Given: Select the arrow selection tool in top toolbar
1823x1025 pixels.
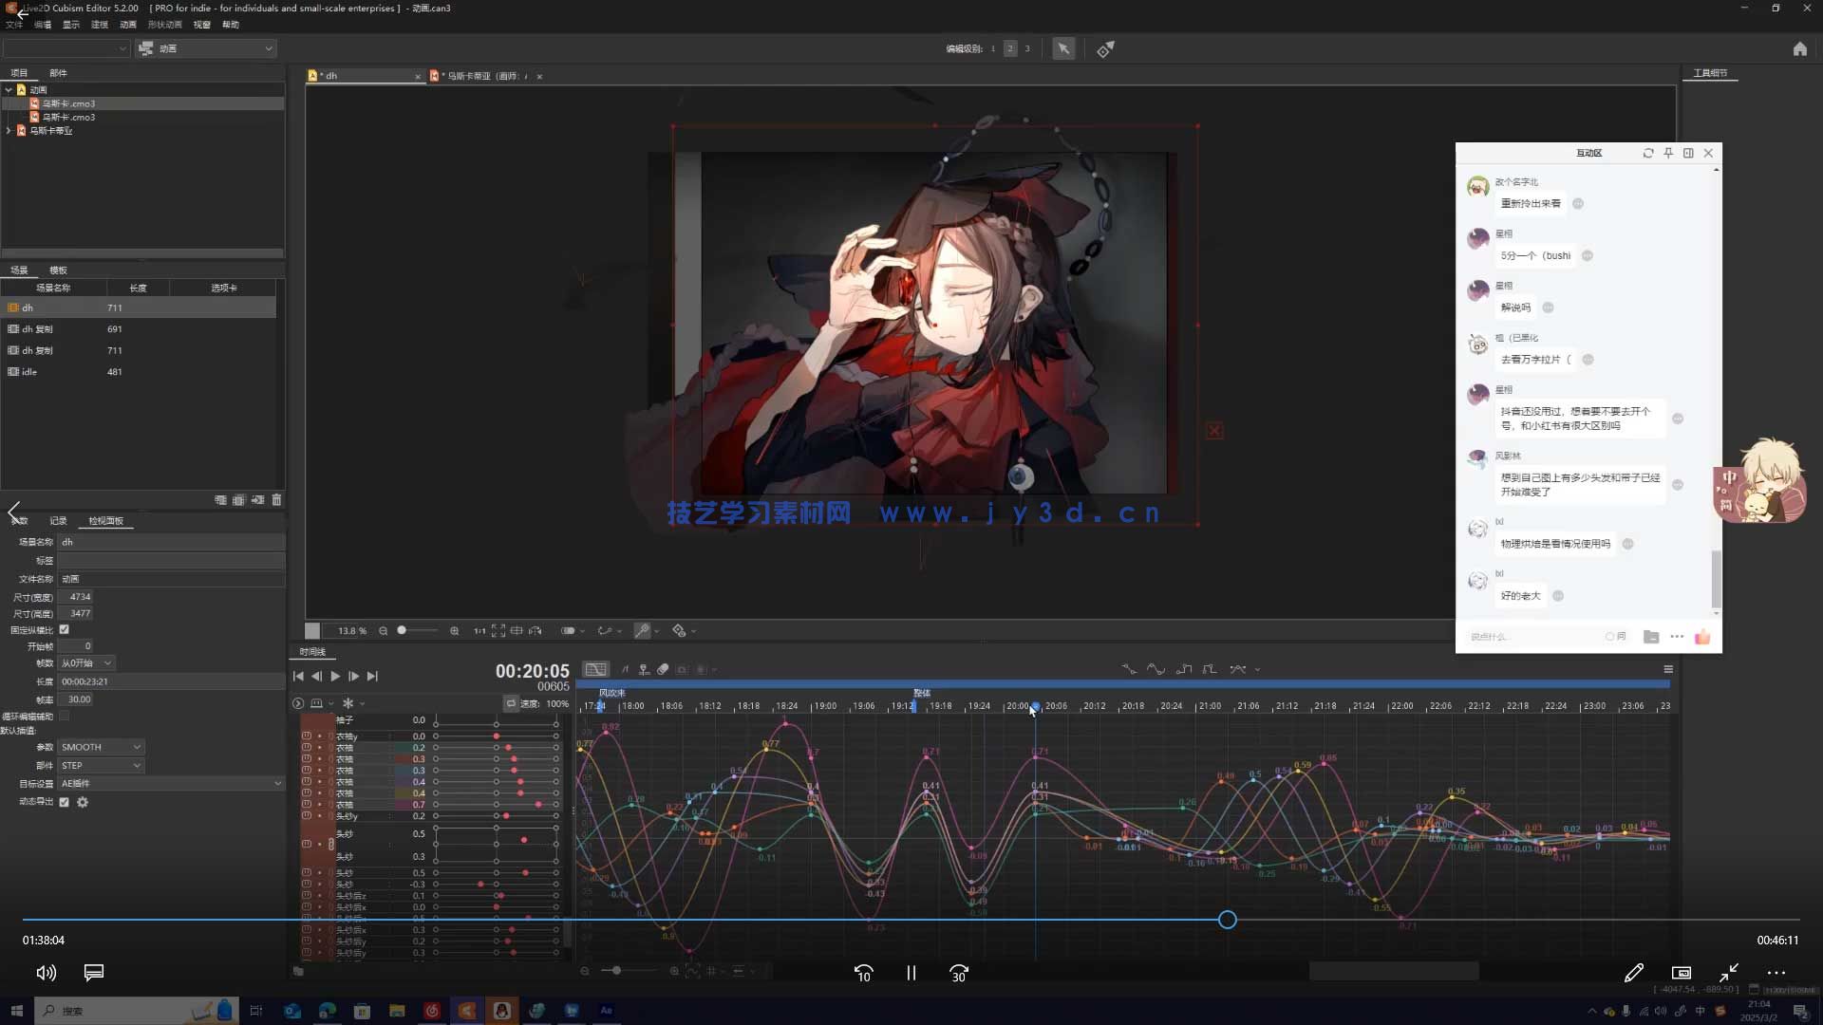Looking at the screenshot, I should [1063, 48].
